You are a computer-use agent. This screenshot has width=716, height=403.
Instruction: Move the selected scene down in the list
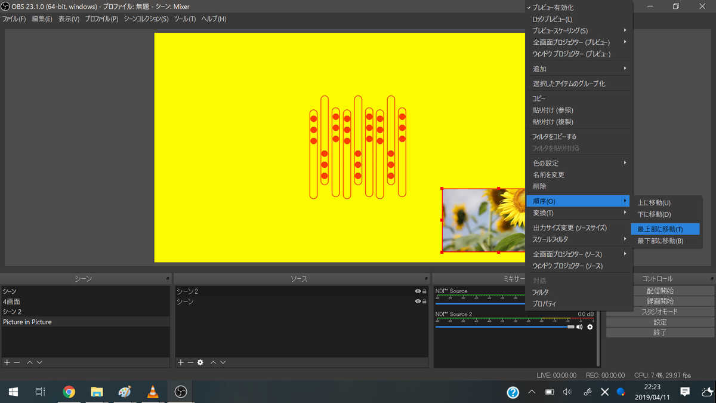pos(39,362)
